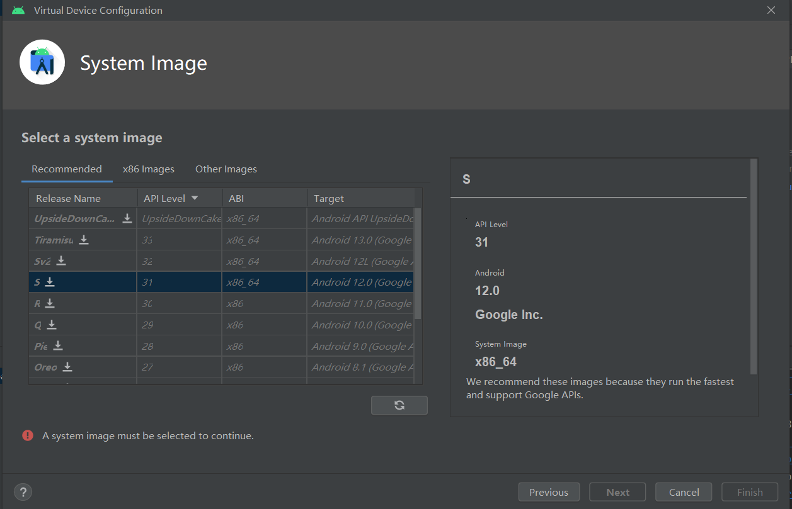This screenshot has width=792, height=509.
Task: Close the Virtual Device Configuration window
Action: pos(771,10)
